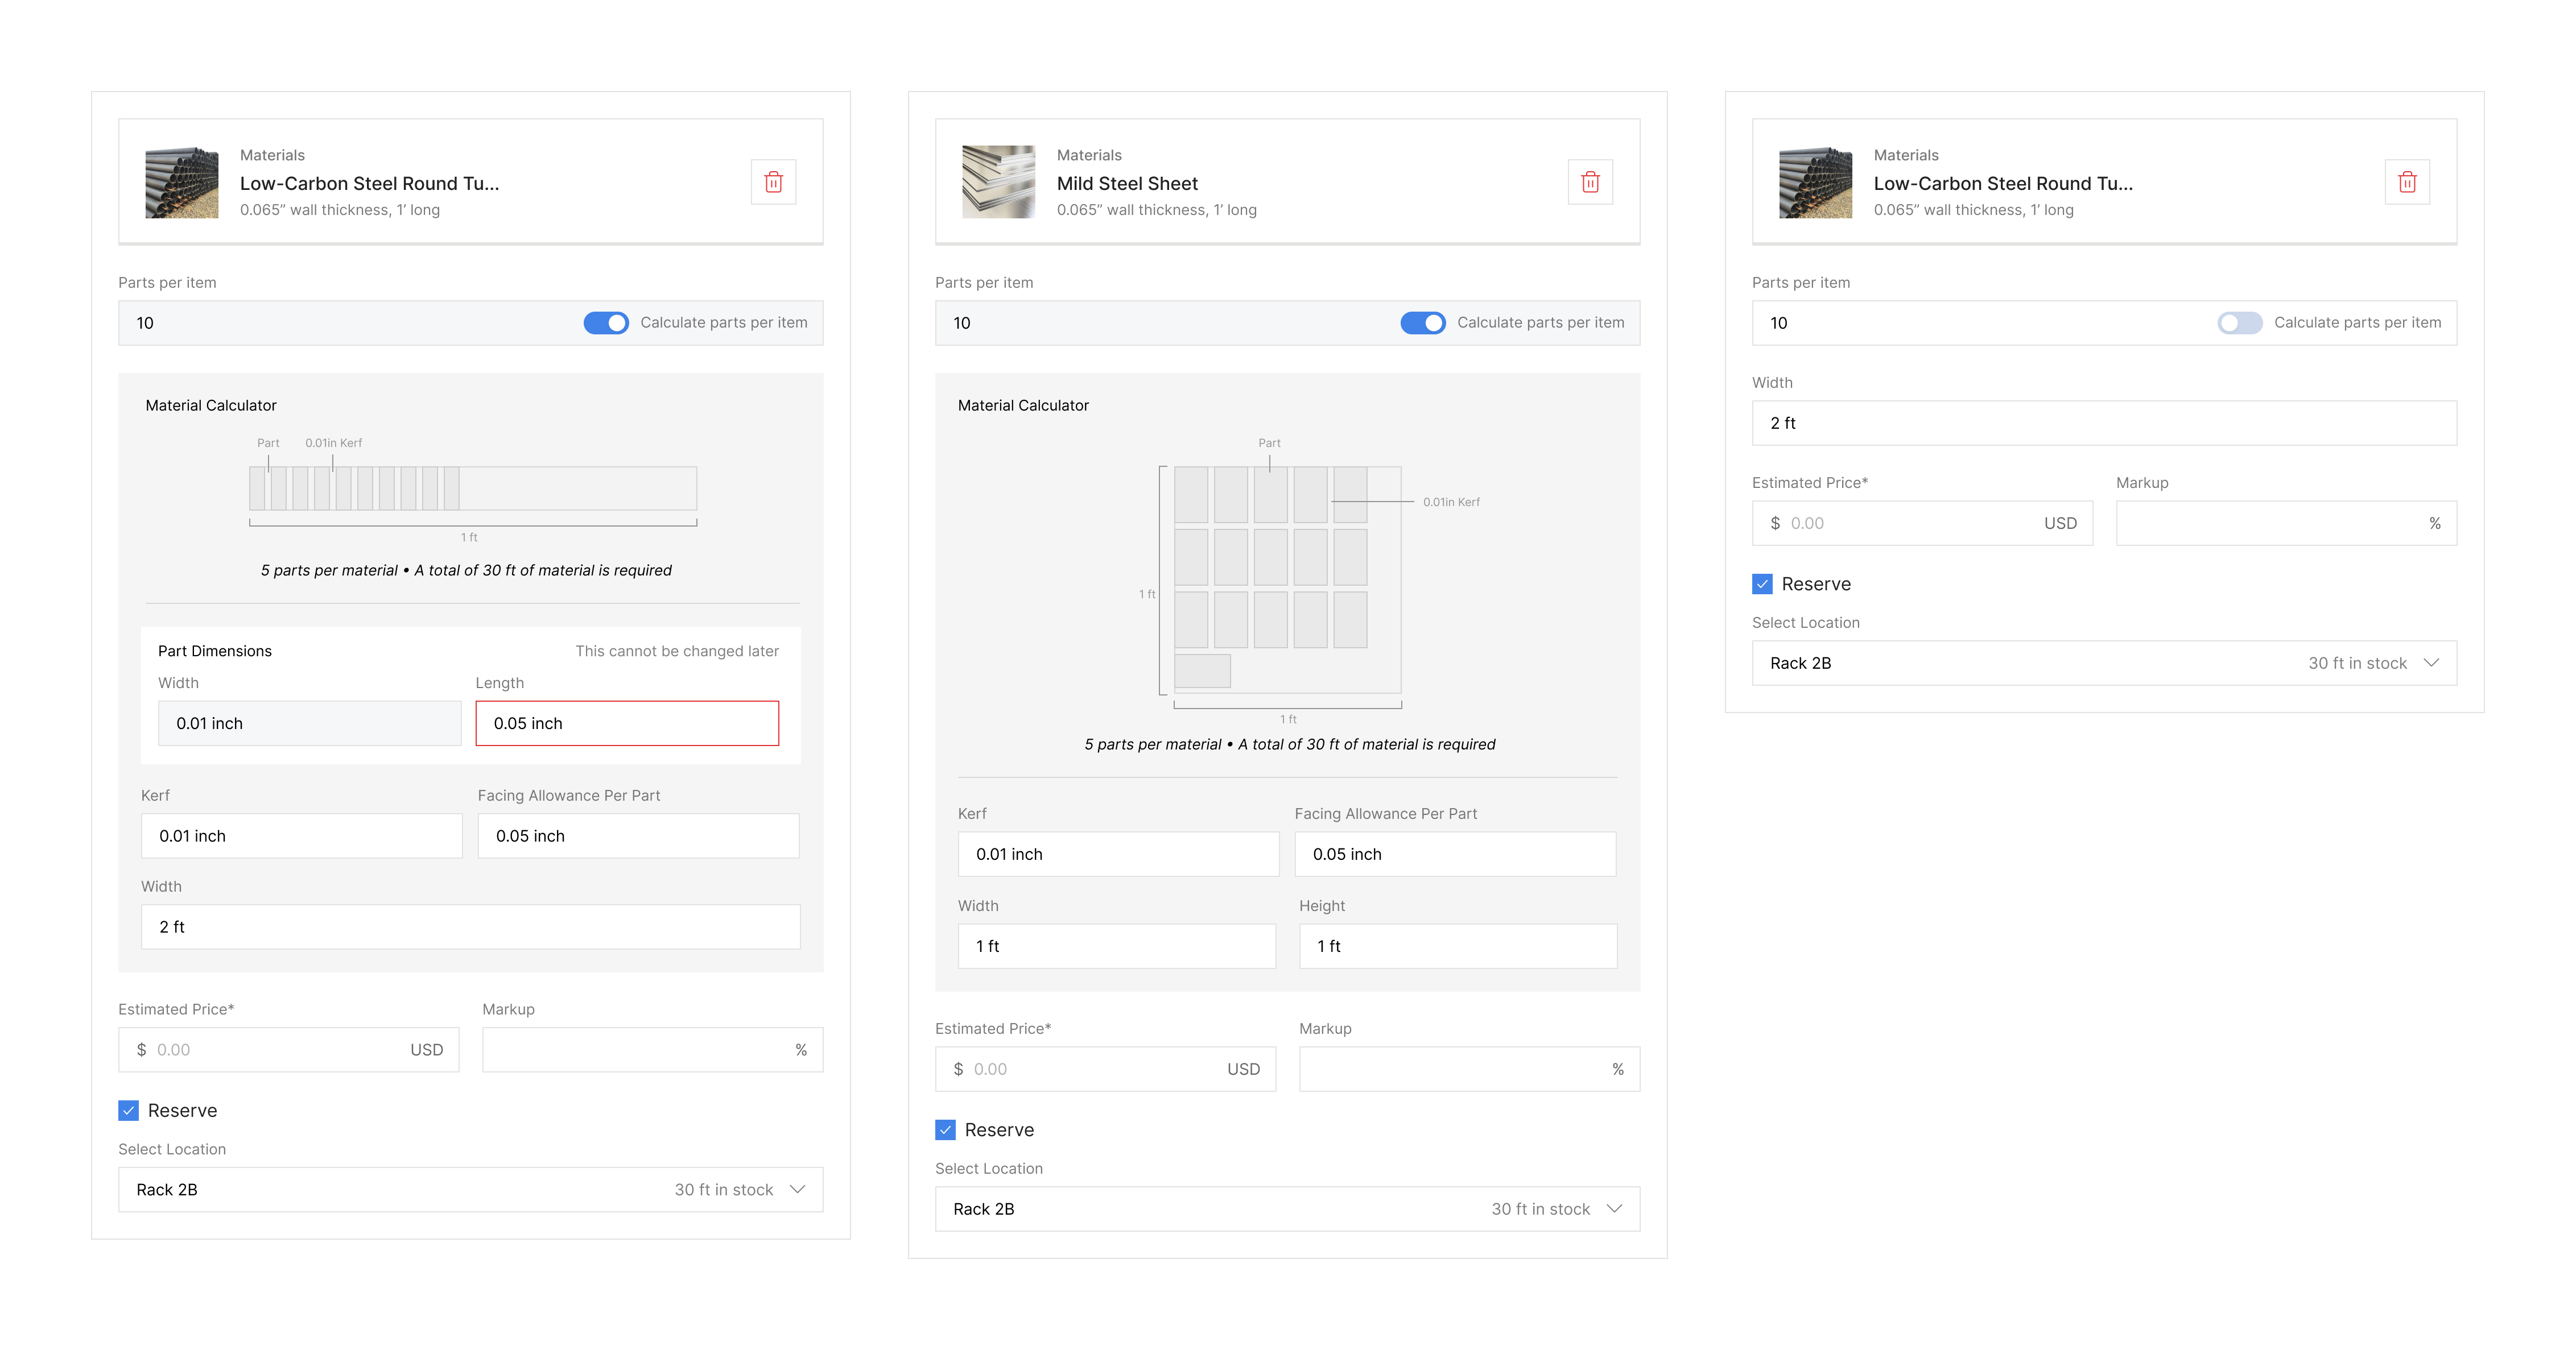The width and height of the screenshot is (2576, 1350).
Task: Click trash icon on right material card
Action: point(2406,182)
